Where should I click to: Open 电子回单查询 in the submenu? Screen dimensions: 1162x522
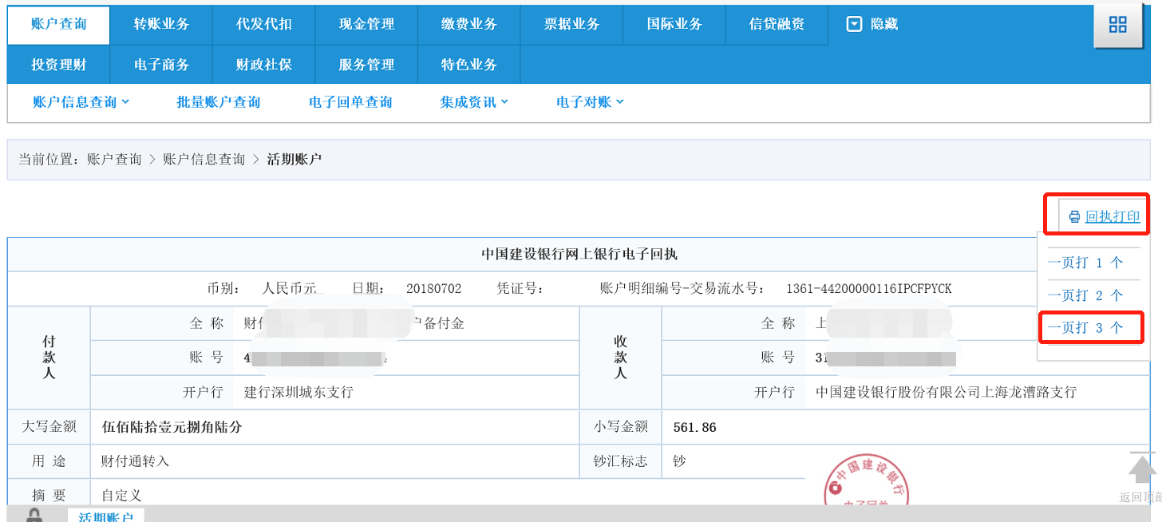click(350, 102)
